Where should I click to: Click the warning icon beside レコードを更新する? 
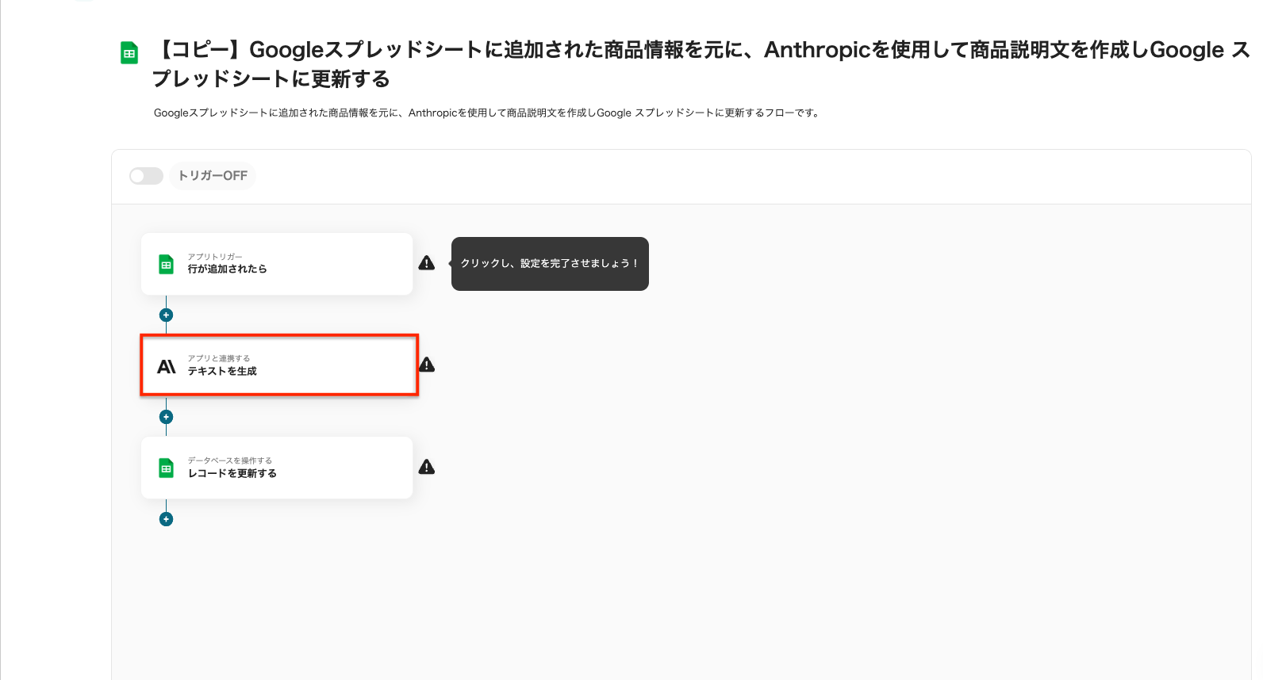427,467
